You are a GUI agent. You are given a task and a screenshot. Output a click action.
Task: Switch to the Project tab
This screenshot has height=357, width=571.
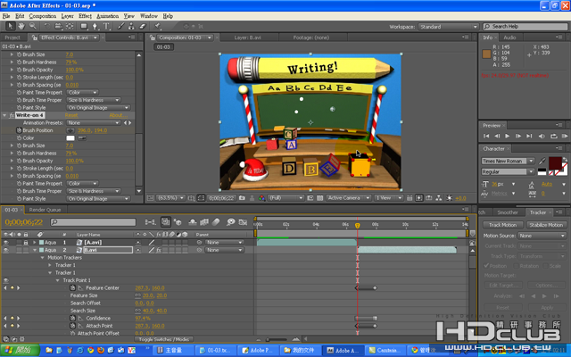12,37
